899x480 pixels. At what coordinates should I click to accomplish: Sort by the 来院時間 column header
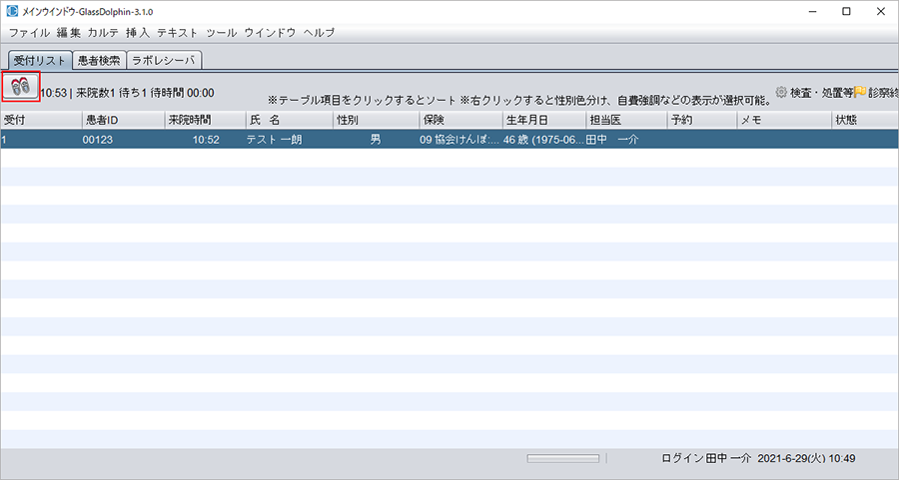pyautogui.click(x=205, y=120)
